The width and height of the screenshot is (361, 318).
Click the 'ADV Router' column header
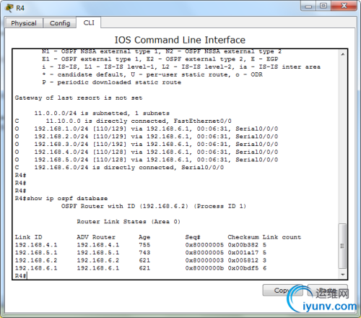point(96,237)
